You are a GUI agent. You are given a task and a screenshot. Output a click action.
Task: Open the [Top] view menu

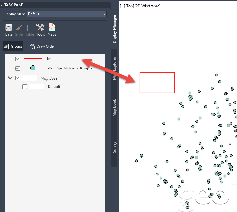130,6
